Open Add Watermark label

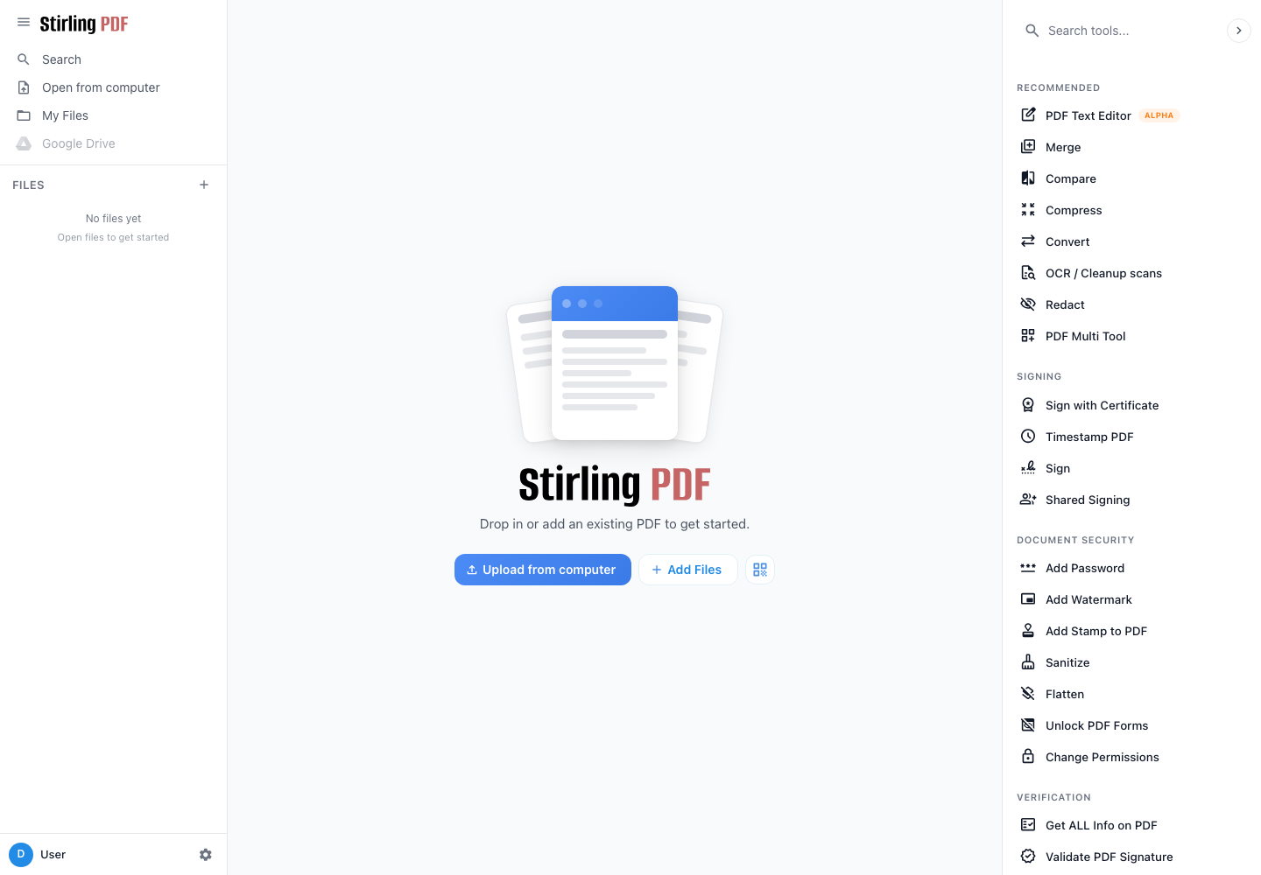pyautogui.click(x=1088, y=599)
